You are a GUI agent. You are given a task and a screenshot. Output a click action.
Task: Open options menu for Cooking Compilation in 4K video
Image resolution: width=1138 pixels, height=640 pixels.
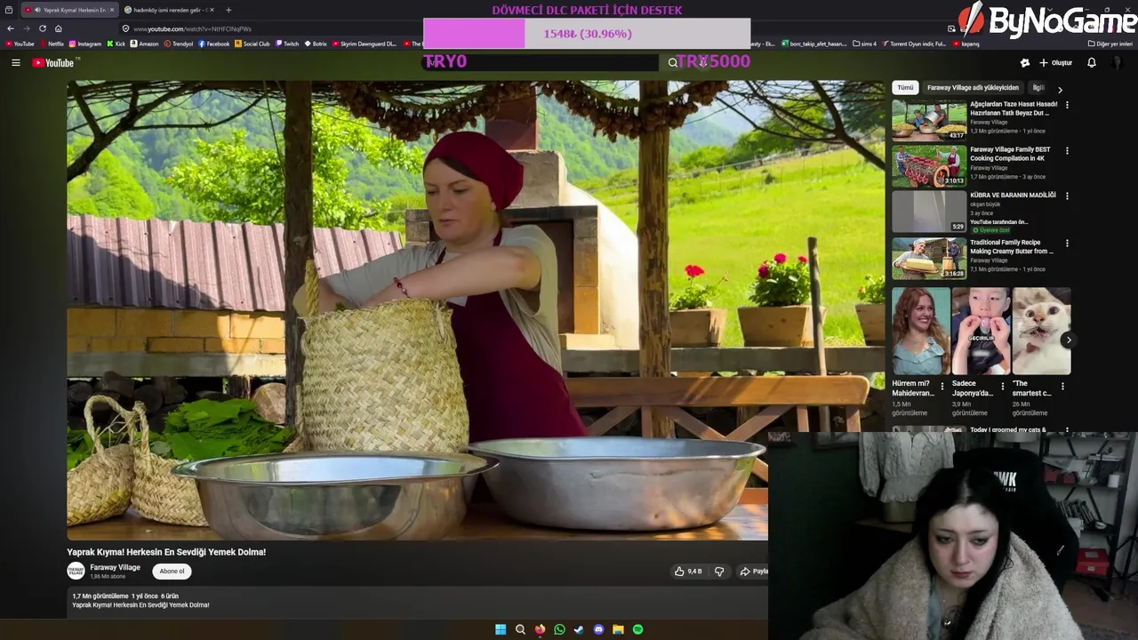pos(1067,150)
